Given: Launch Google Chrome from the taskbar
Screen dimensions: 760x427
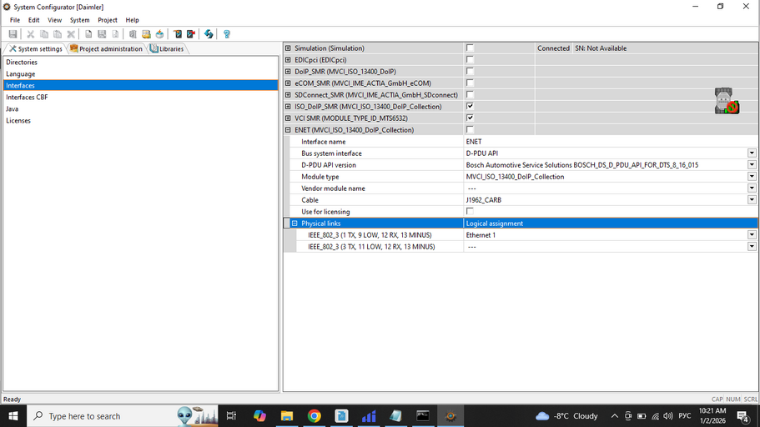Looking at the screenshot, I should pyautogui.click(x=314, y=416).
